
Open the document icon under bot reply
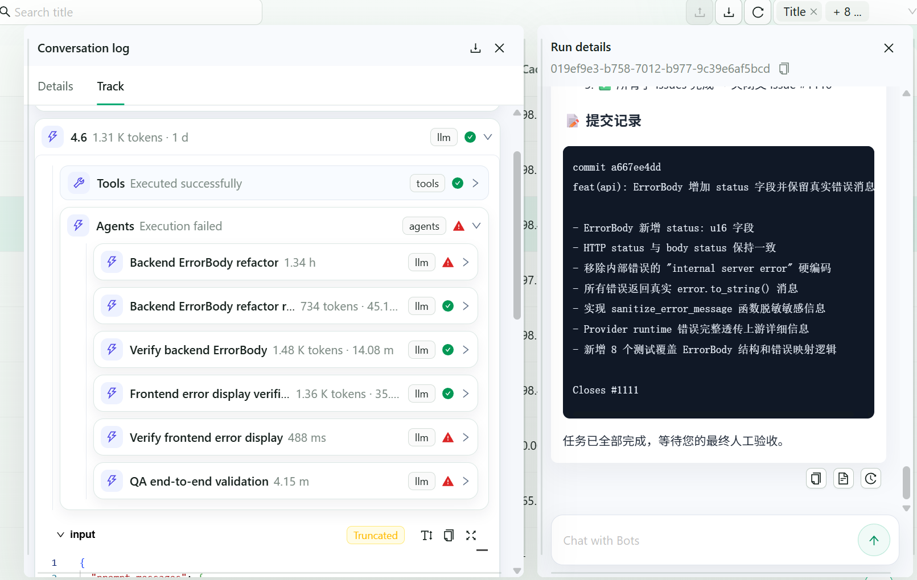[843, 478]
